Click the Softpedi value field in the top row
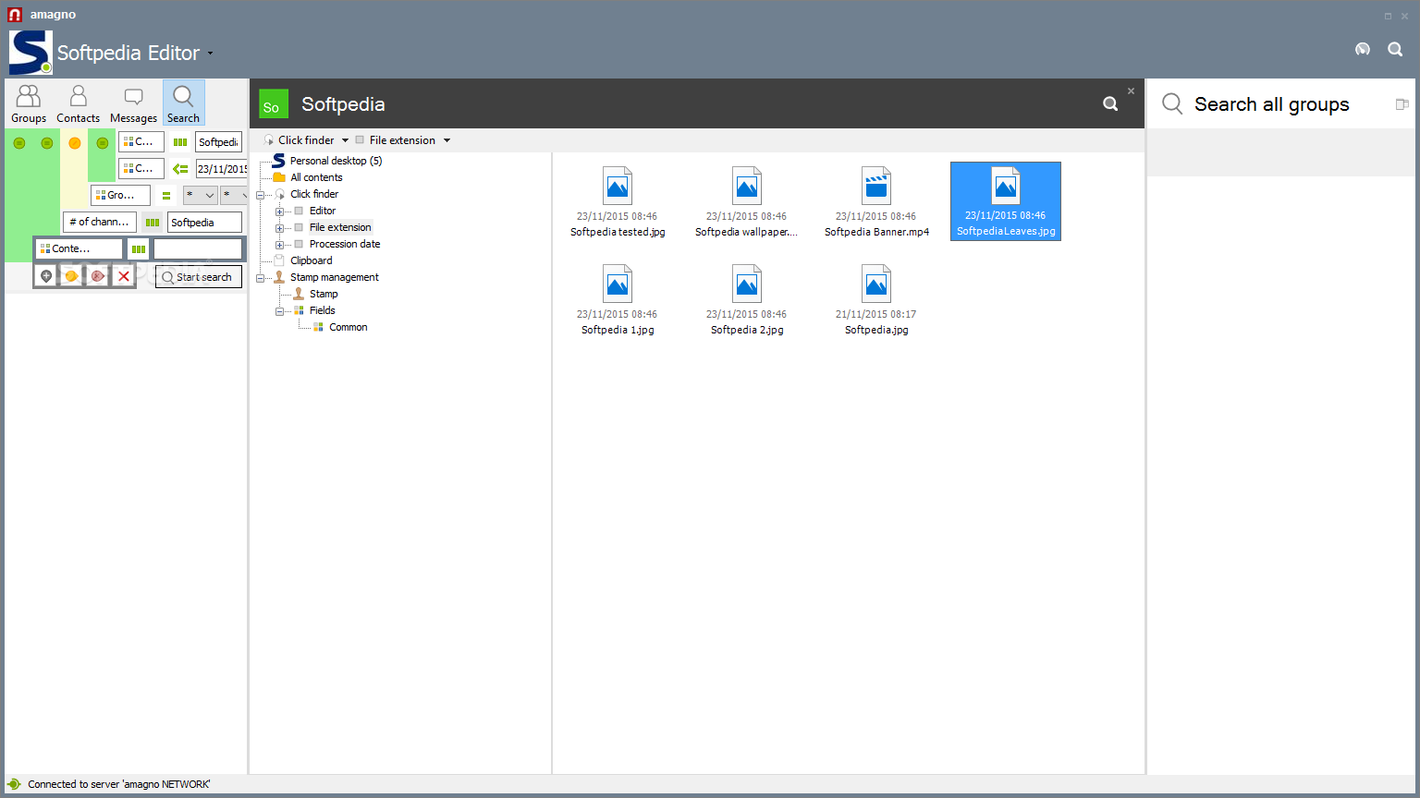1420x798 pixels. (x=219, y=142)
